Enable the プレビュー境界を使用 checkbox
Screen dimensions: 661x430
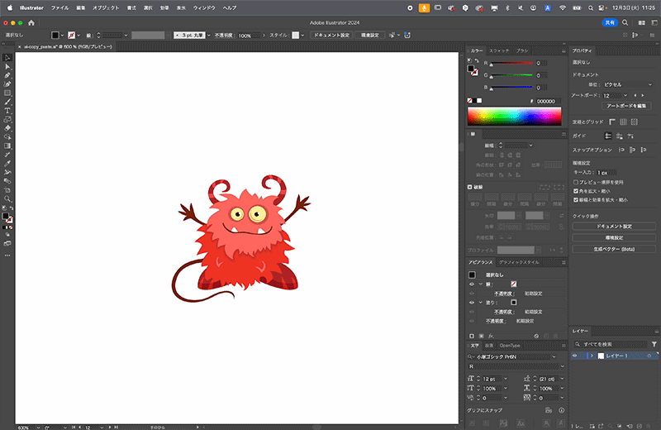click(577, 181)
